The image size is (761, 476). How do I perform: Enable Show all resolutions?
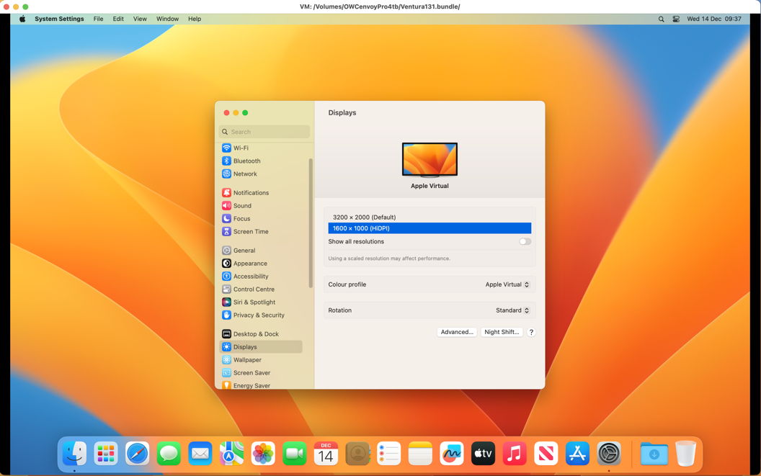525,241
